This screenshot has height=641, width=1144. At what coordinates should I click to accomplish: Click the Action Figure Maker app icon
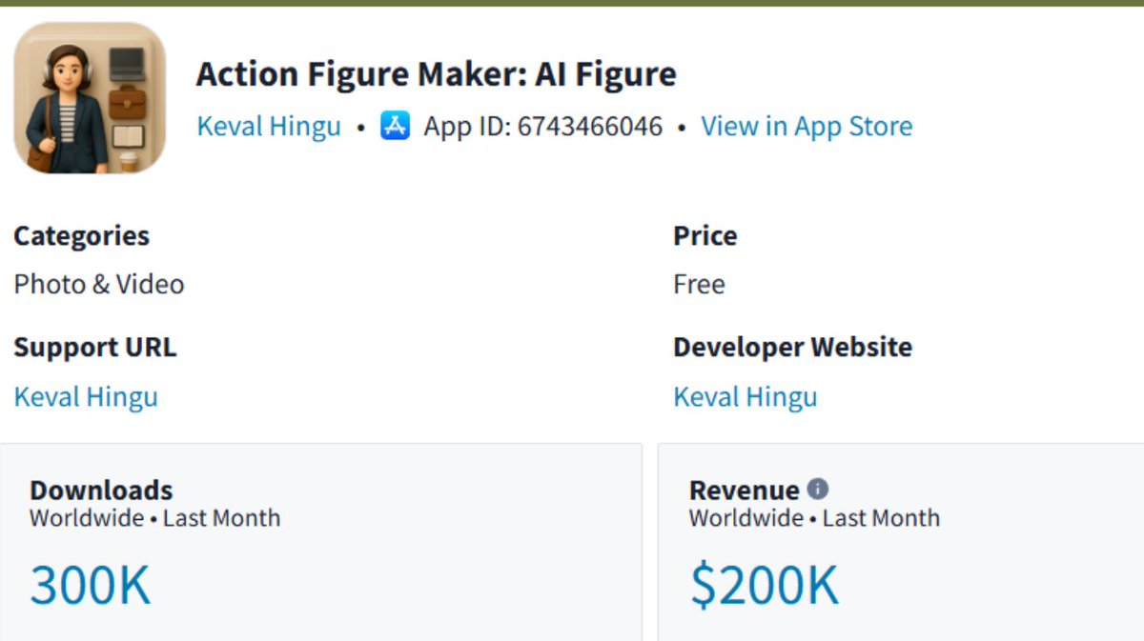coord(90,98)
